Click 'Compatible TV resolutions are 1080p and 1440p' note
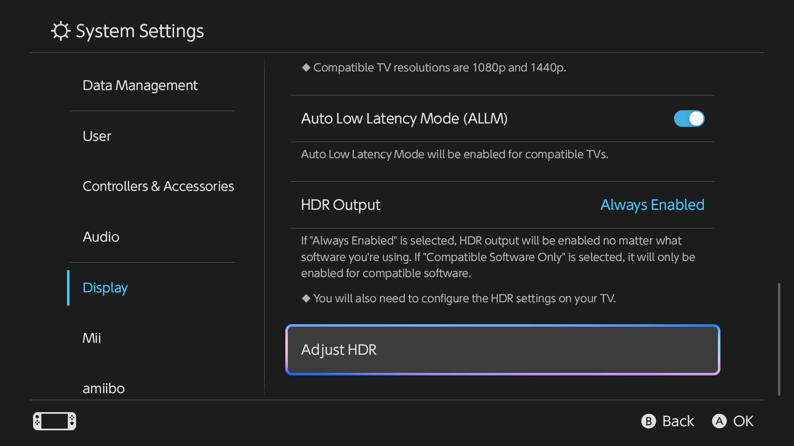This screenshot has height=446, width=794. [x=434, y=68]
